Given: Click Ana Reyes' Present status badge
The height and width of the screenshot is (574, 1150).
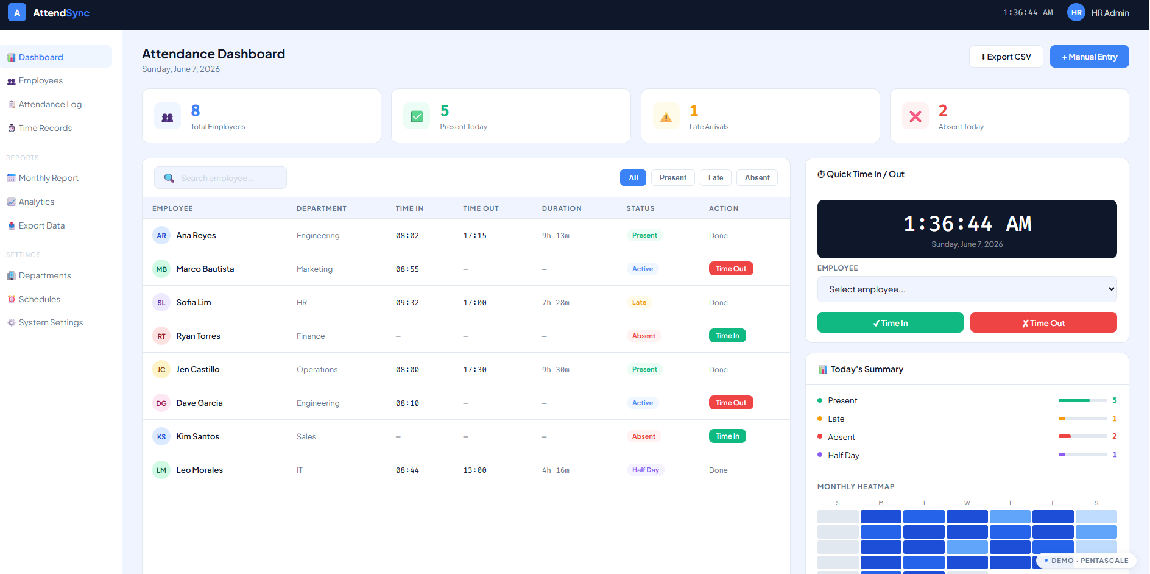Looking at the screenshot, I should pyautogui.click(x=644, y=235).
